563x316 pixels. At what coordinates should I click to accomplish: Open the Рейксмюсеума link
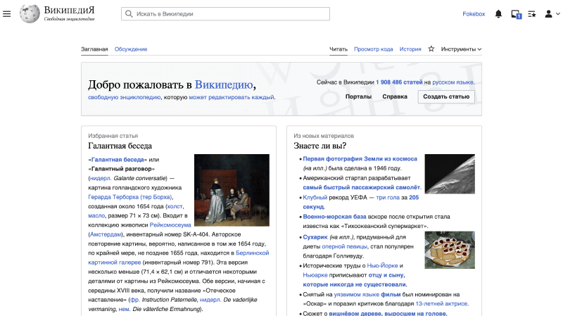pyautogui.click(x=170, y=225)
